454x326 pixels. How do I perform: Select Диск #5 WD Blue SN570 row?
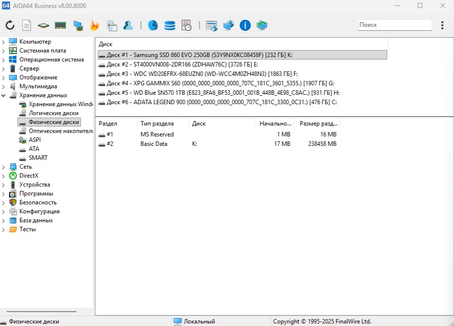point(242,93)
